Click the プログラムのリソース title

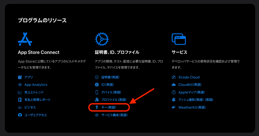tap(42, 20)
